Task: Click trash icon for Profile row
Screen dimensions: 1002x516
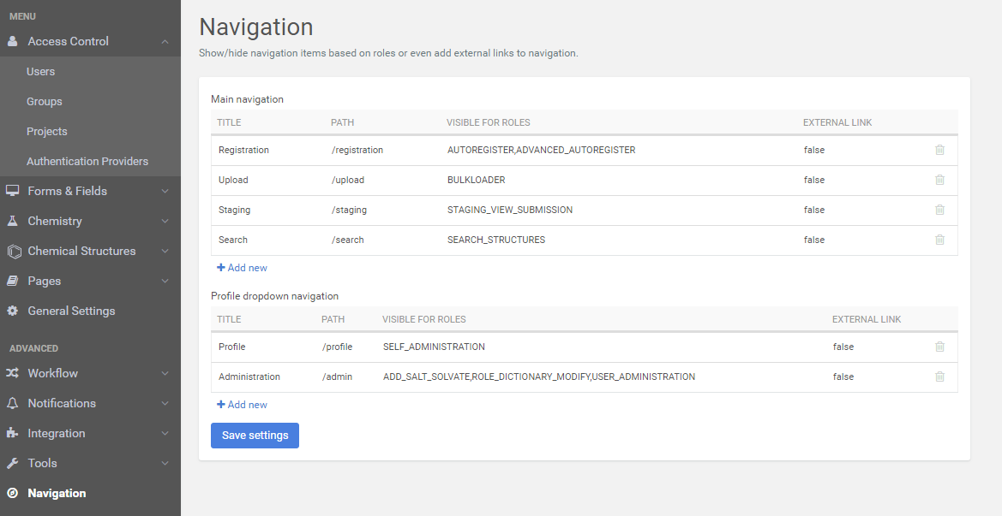Action: click(x=939, y=347)
